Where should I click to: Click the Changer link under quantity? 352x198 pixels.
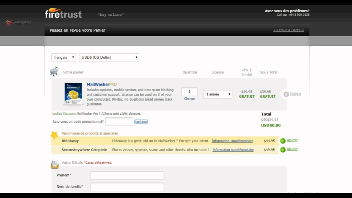pyautogui.click(x=190, y=99)
